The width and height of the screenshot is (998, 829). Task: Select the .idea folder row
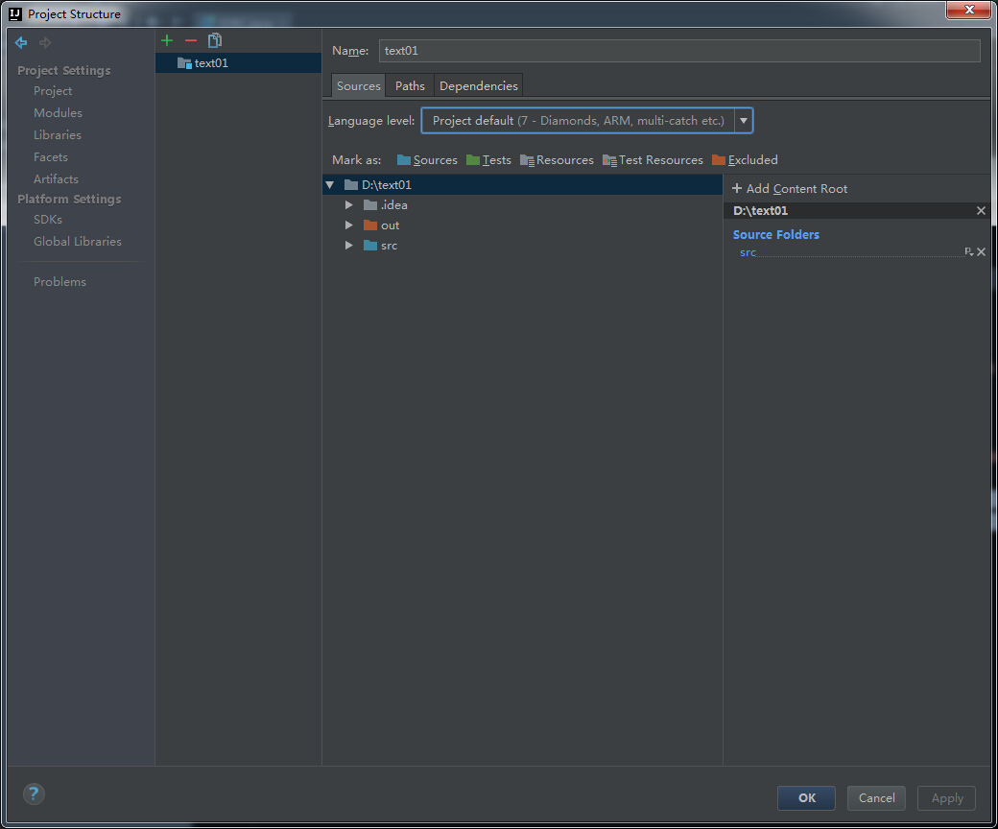(522, 205)
